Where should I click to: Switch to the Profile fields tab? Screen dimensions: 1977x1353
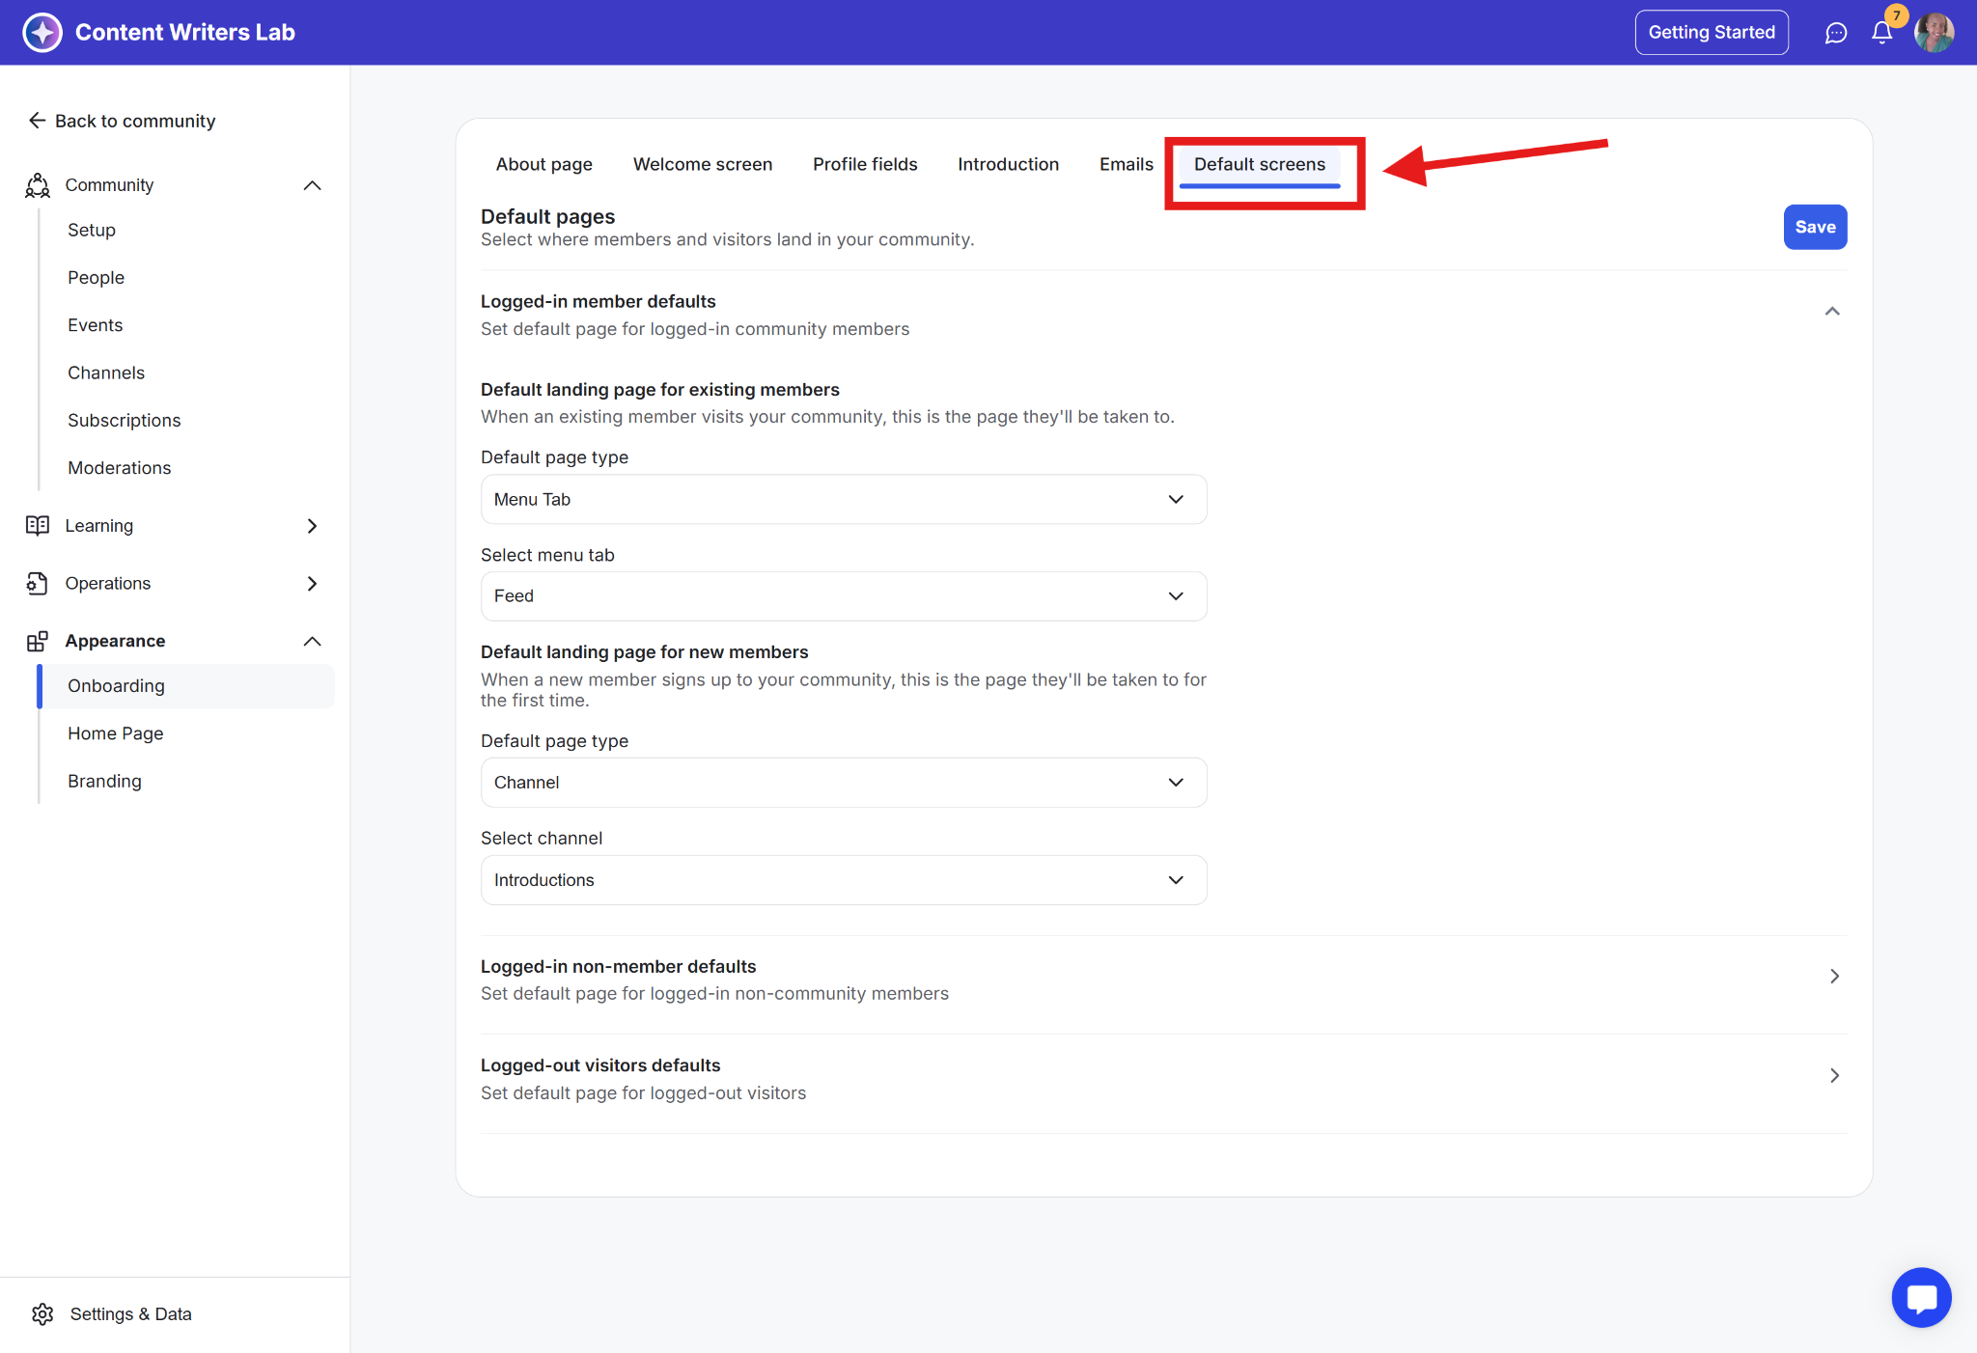pos(864,164)
